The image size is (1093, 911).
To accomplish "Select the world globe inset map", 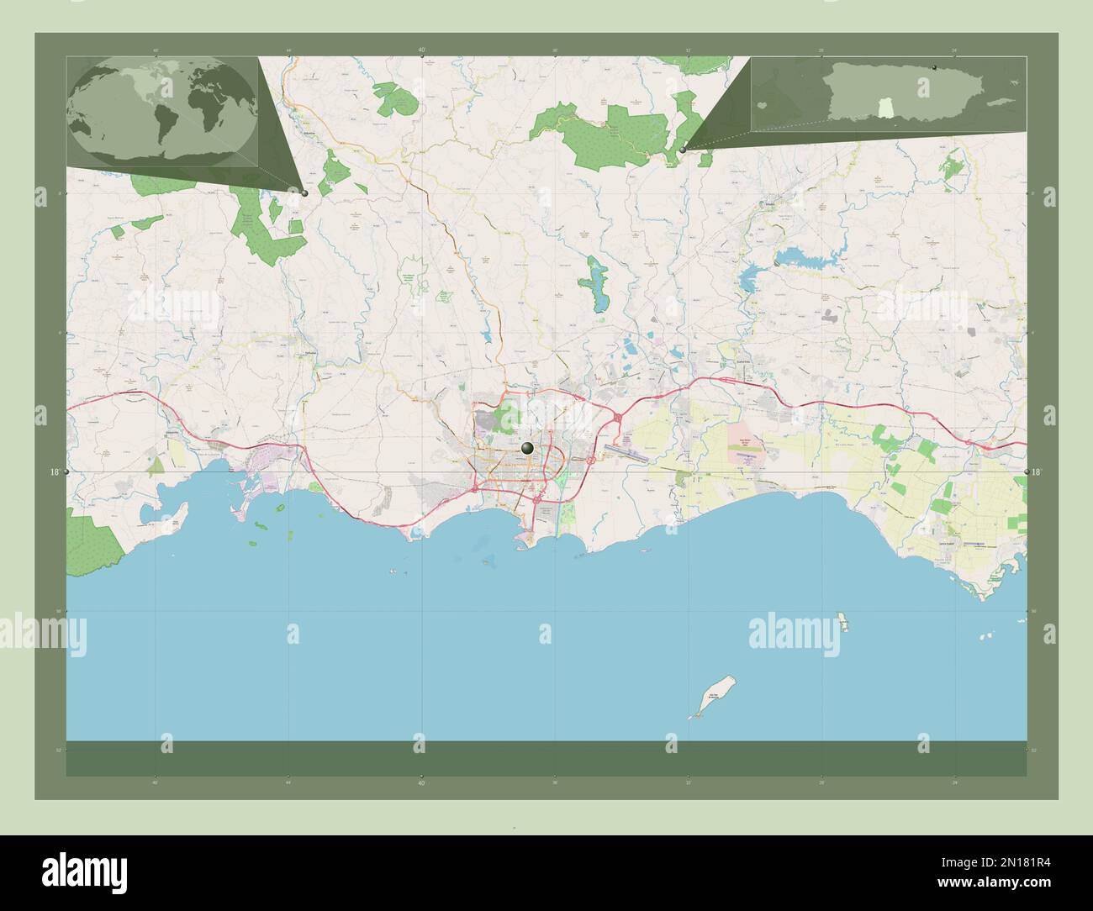I will [x=163, y=111].
